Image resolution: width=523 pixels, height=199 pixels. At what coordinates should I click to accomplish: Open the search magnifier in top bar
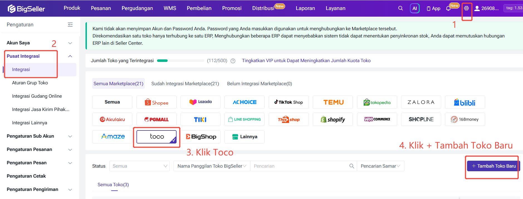pos(400,8)
